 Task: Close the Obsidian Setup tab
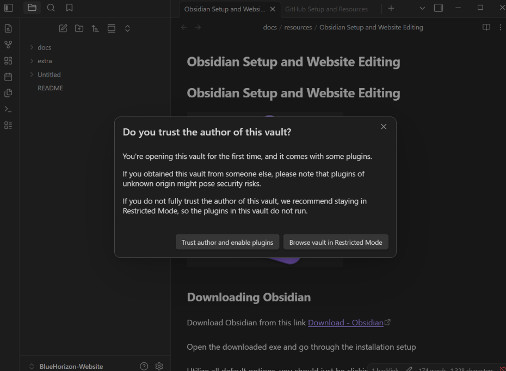273,9
